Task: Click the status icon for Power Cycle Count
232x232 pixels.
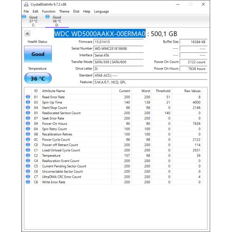Action: pyautogui.click(x=28, y=140)
